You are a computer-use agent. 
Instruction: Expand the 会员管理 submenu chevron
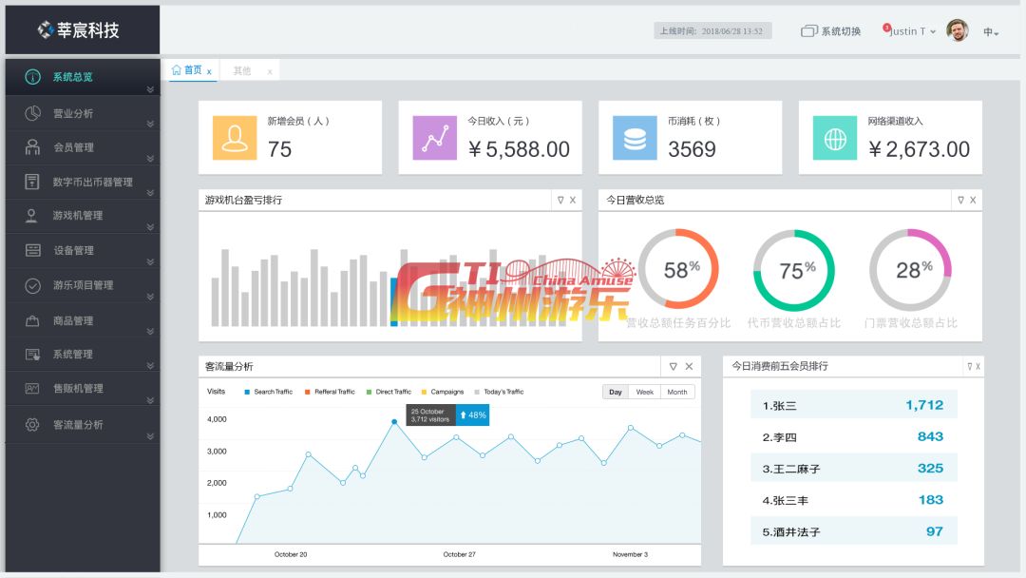coord(150,159)
